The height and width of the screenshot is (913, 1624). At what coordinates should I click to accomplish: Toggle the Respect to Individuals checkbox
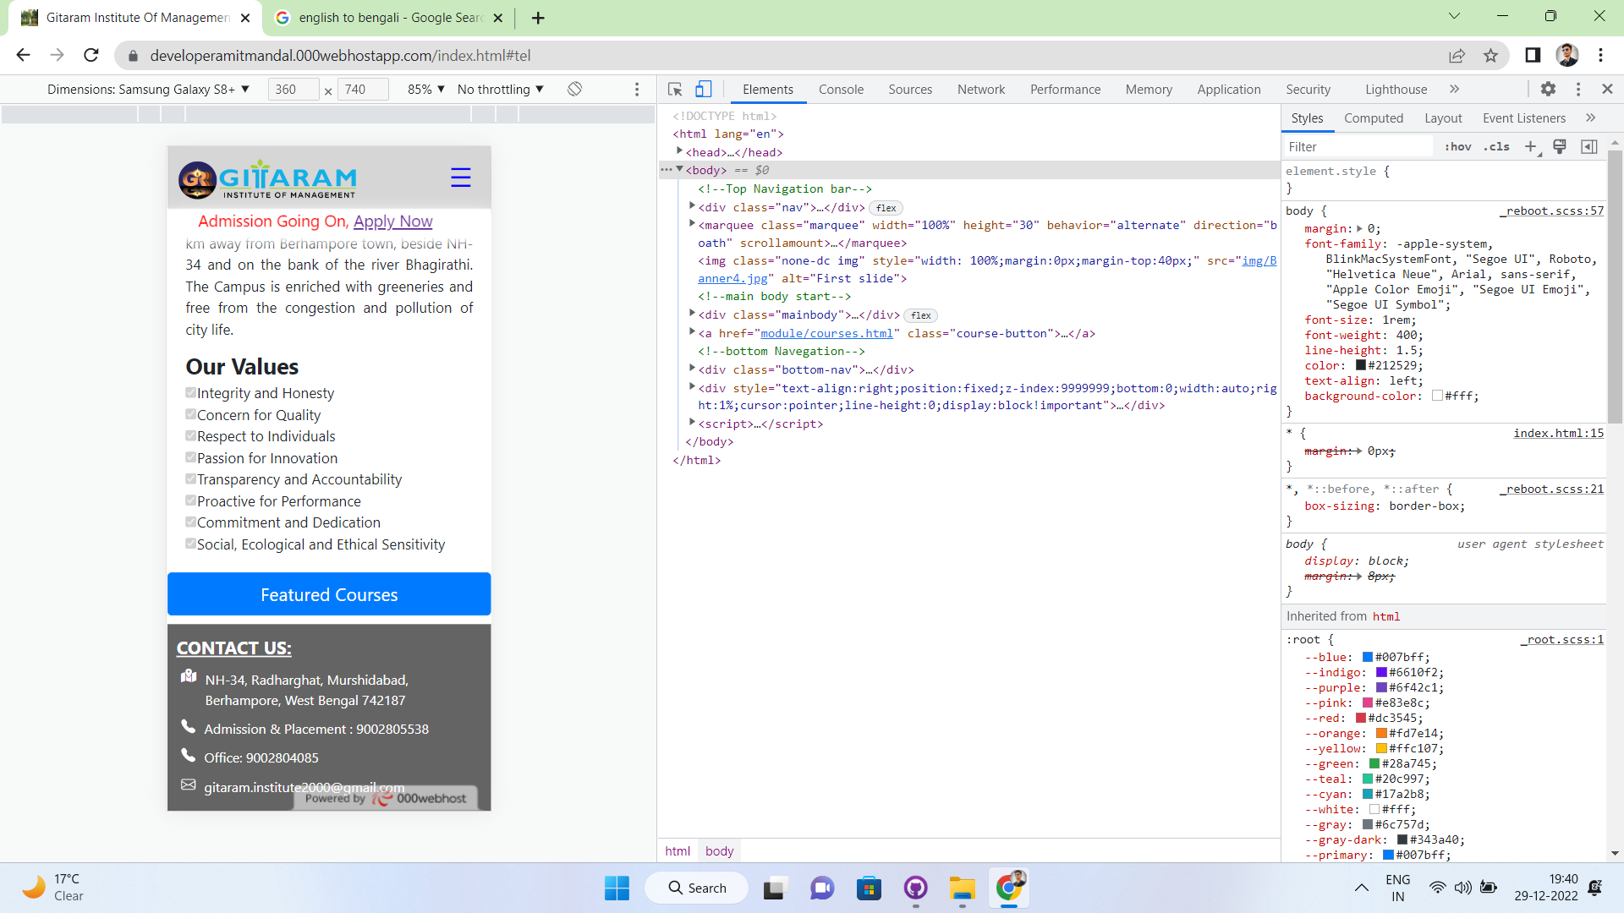pyautogui.click(x=191, y=436)
